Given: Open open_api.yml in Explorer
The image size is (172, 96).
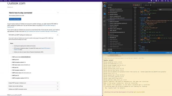Looking at the screenshot, I should click(113, 30).
